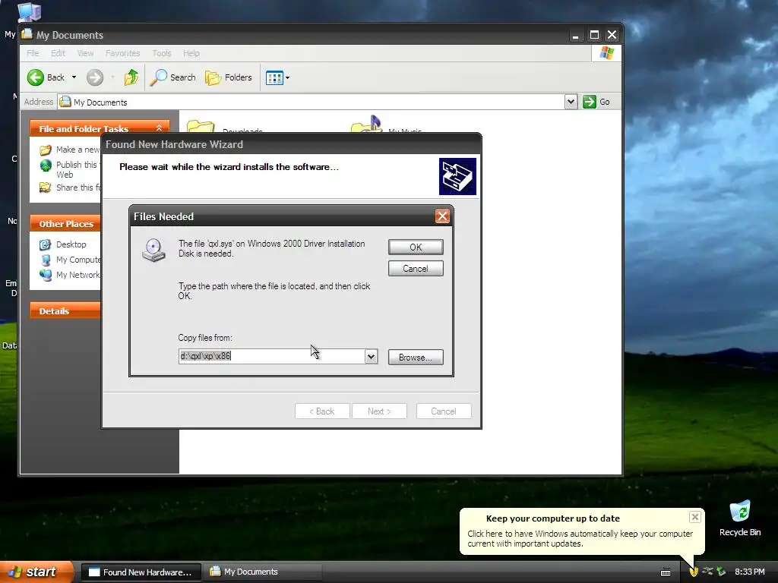Click the disc drive icon in Files Needed
Viewport: 778px width, 583px height.
(153, 250)
